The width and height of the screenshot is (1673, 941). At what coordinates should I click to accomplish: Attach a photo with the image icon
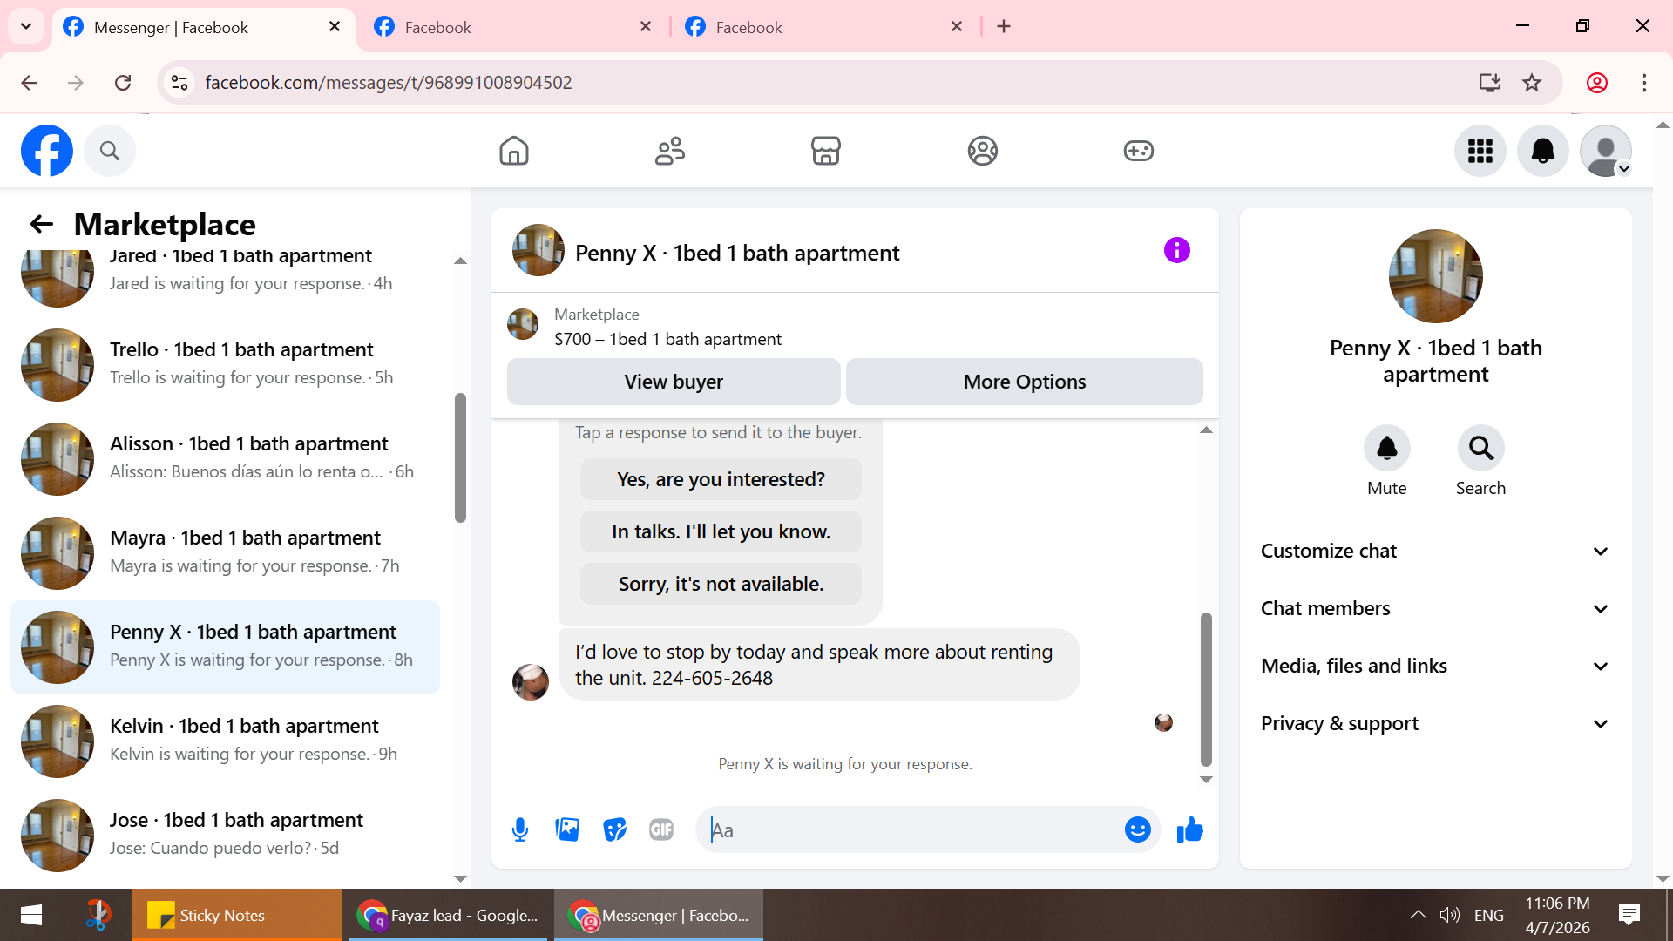click(x=567, y=830)
